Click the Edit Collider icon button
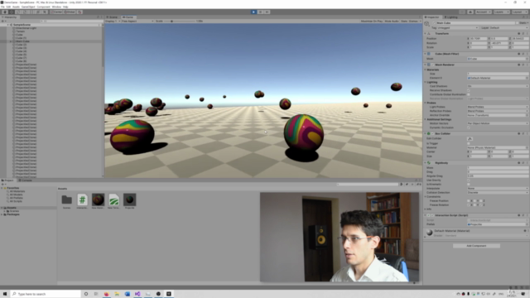Screen dimensions: 530x298 470,138
